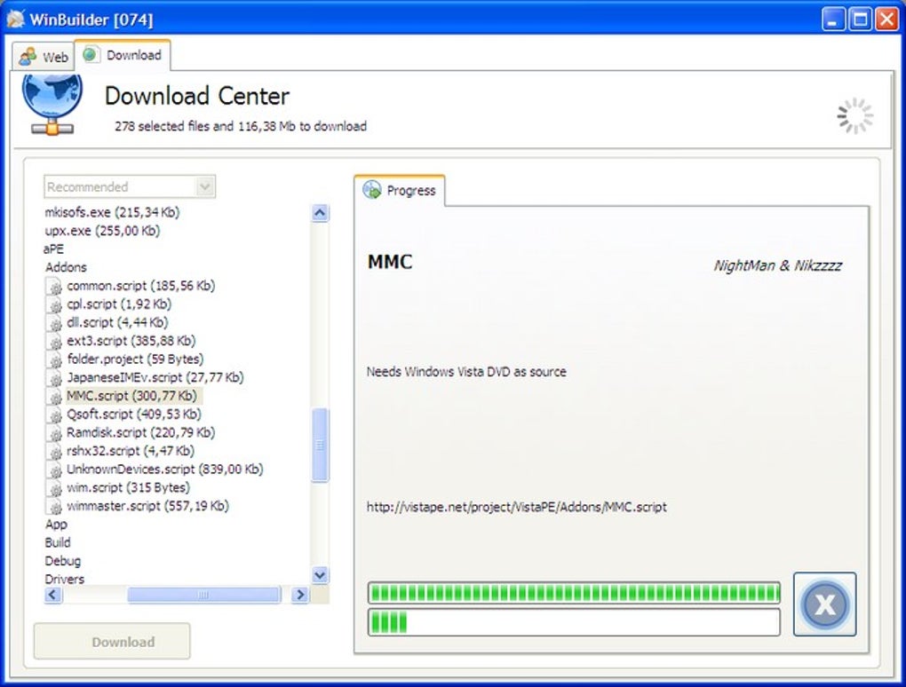The height and width of the screenshot is (687, 906).
Task: Switch to the Web tab
Action: pos(44,57)
